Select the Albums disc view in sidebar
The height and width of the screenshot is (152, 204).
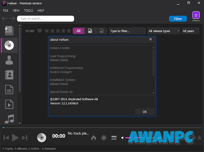(9, 45)
